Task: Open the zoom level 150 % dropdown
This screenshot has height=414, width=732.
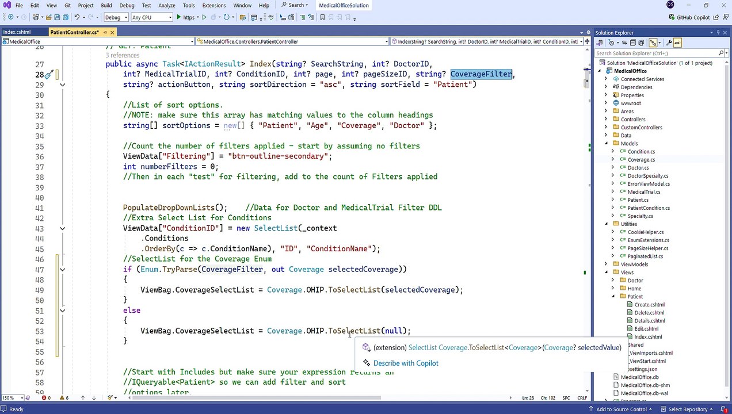Action: pos(13,398)
